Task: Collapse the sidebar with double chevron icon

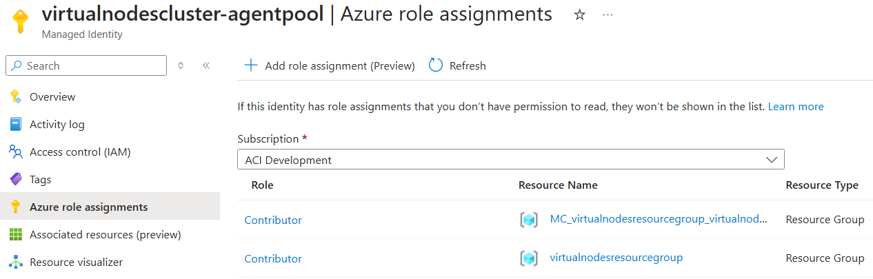Action: point(205,65)
